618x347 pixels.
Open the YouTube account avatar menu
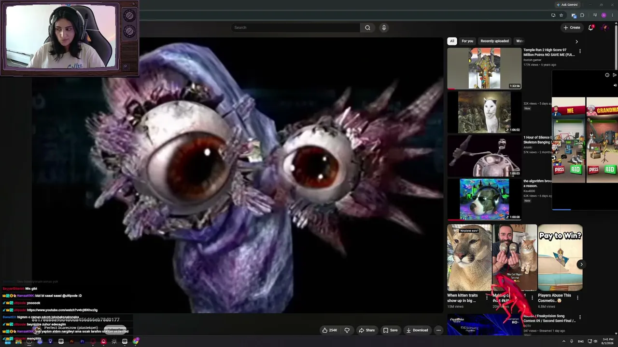[604, 27]
